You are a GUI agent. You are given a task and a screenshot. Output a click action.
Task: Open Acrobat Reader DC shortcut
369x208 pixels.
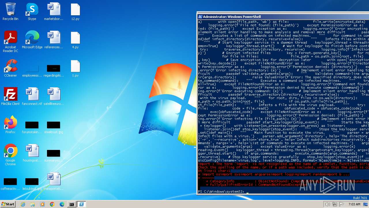click(10, 42)
